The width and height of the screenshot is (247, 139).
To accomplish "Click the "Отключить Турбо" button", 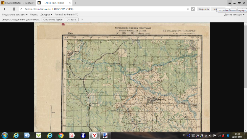I will 53,20.
